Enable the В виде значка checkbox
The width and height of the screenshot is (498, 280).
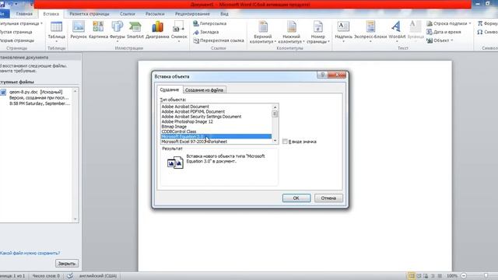(285, 142)
